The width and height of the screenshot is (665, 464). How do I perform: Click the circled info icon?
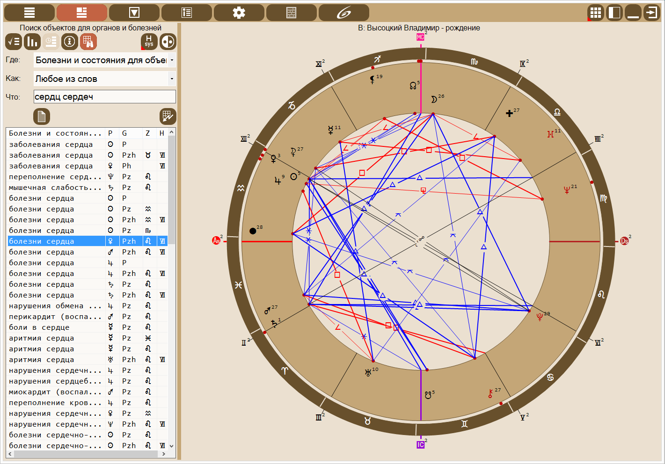coord(70,42)
